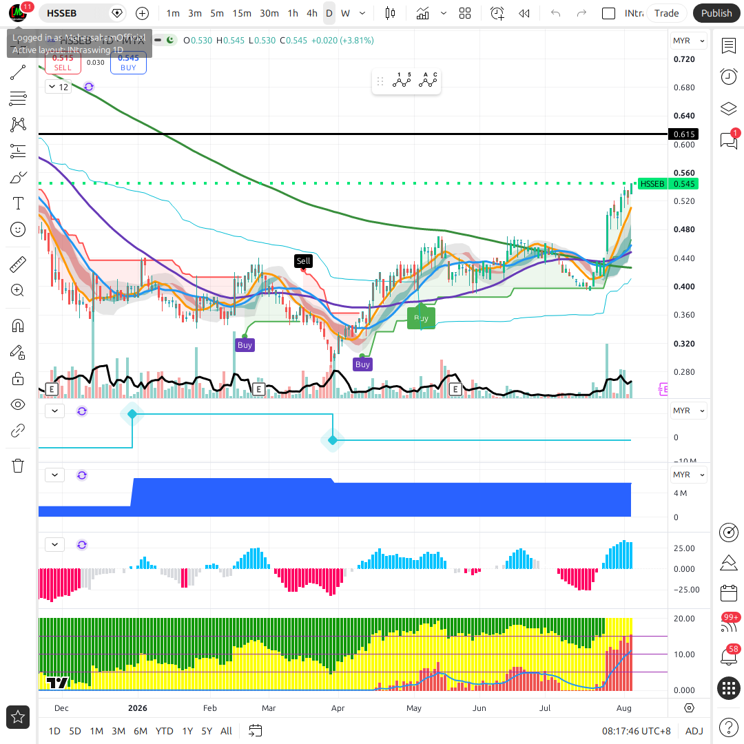Remove drawings with the trash icon
The image size is (744, 744).
pyautogui.click(x=18, y=466)
